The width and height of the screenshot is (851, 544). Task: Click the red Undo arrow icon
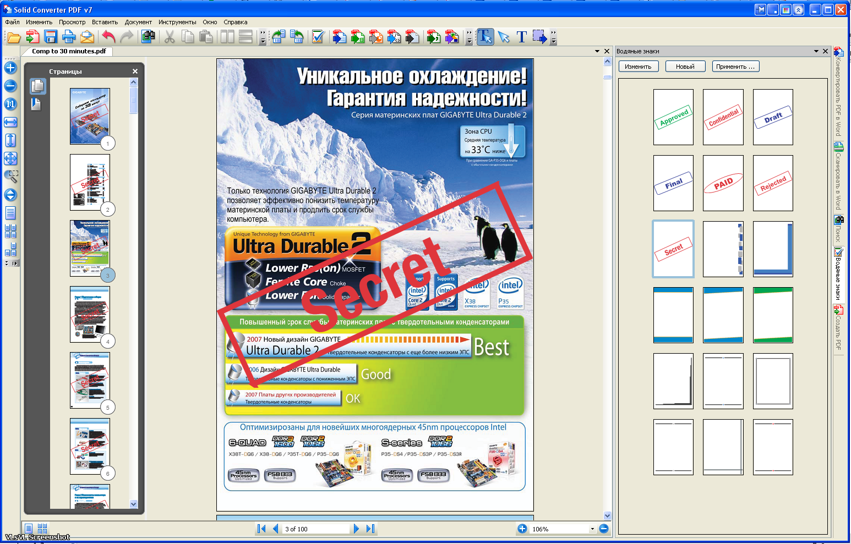[108, 37]
